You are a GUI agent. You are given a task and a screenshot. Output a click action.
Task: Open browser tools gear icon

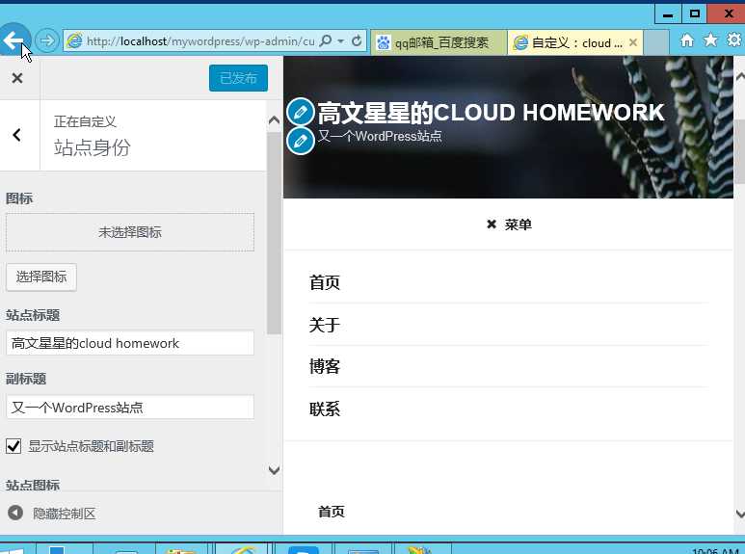point(734,40)
